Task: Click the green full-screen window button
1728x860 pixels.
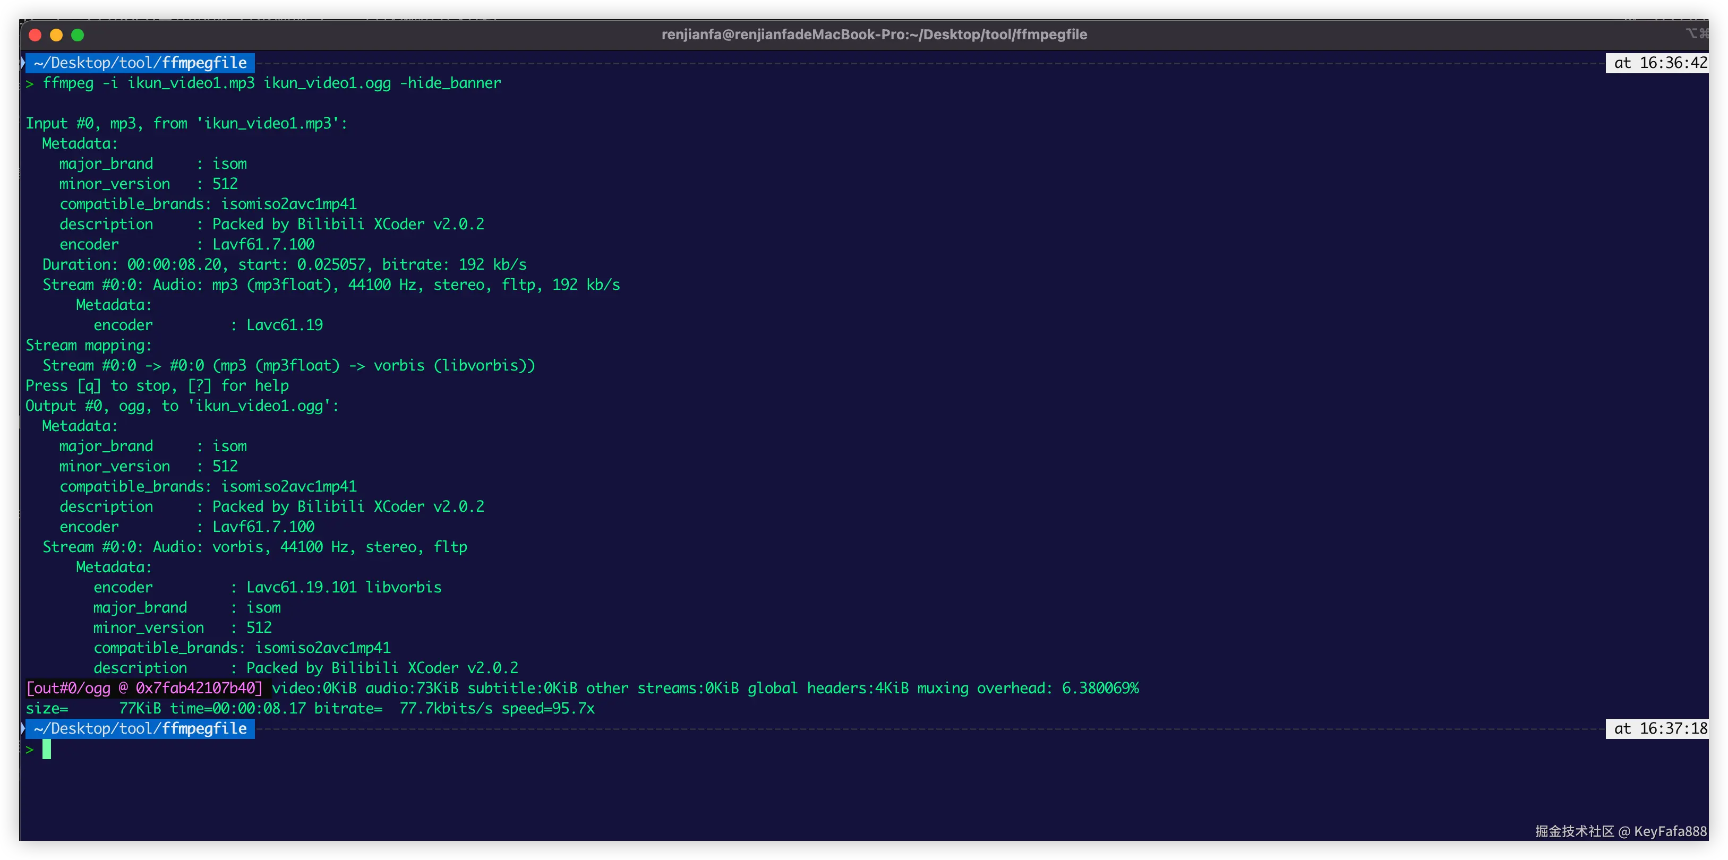Action: coord(78,35)
